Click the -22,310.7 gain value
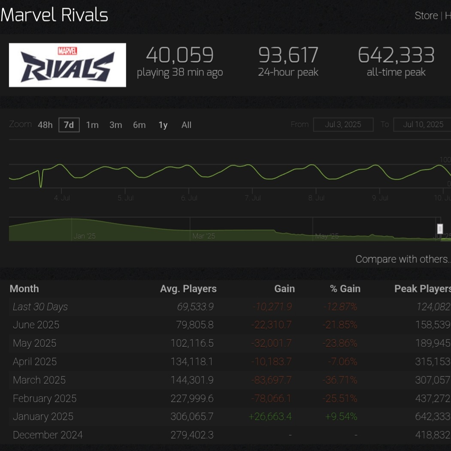The height and width of the screenshot is (451, 451). (x=271, y=325)
